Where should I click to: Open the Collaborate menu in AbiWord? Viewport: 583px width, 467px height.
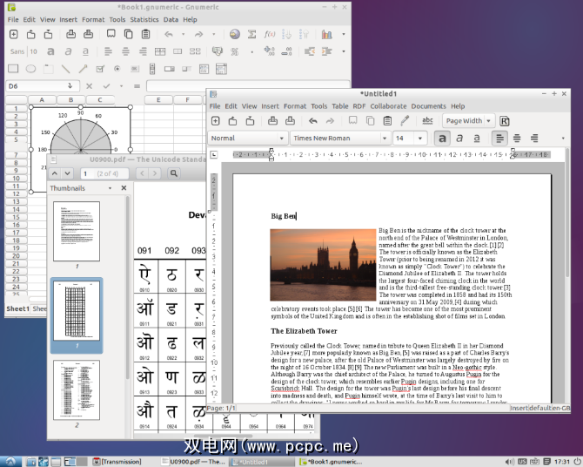388,106
